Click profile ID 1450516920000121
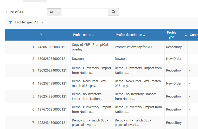Image resolution: width=198 pixels, height=129 pixels. click(52, 47)
